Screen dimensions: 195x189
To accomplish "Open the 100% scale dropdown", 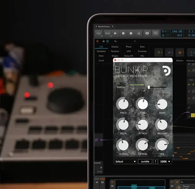I will [165, 161].
